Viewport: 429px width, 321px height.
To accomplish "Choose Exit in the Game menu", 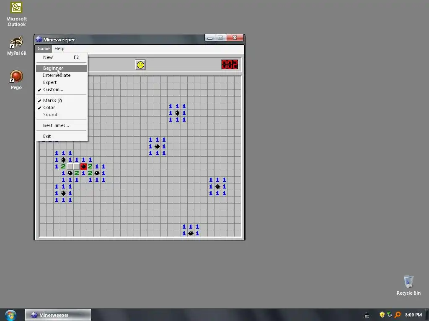I will 61,136.
